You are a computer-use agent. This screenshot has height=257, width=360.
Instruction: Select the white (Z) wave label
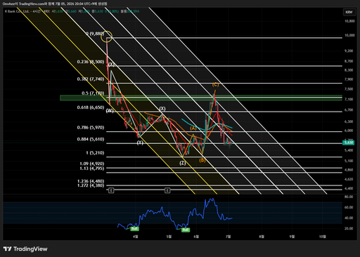pos(183,163)
